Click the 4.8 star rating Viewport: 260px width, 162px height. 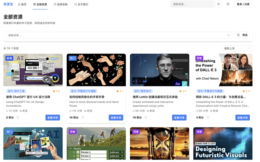[x=183, y=91]
